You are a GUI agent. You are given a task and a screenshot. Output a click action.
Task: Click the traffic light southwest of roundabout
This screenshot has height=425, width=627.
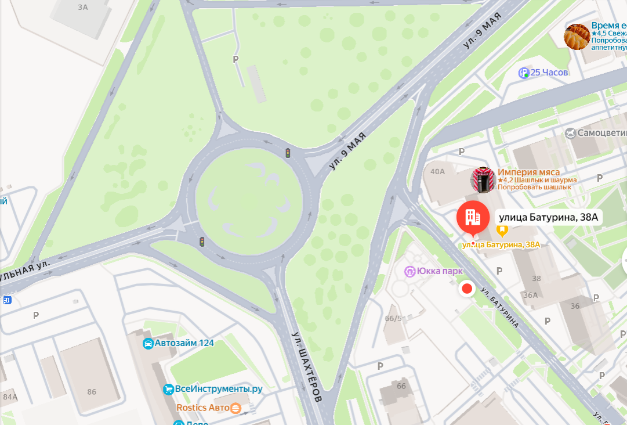click(202, 242)
